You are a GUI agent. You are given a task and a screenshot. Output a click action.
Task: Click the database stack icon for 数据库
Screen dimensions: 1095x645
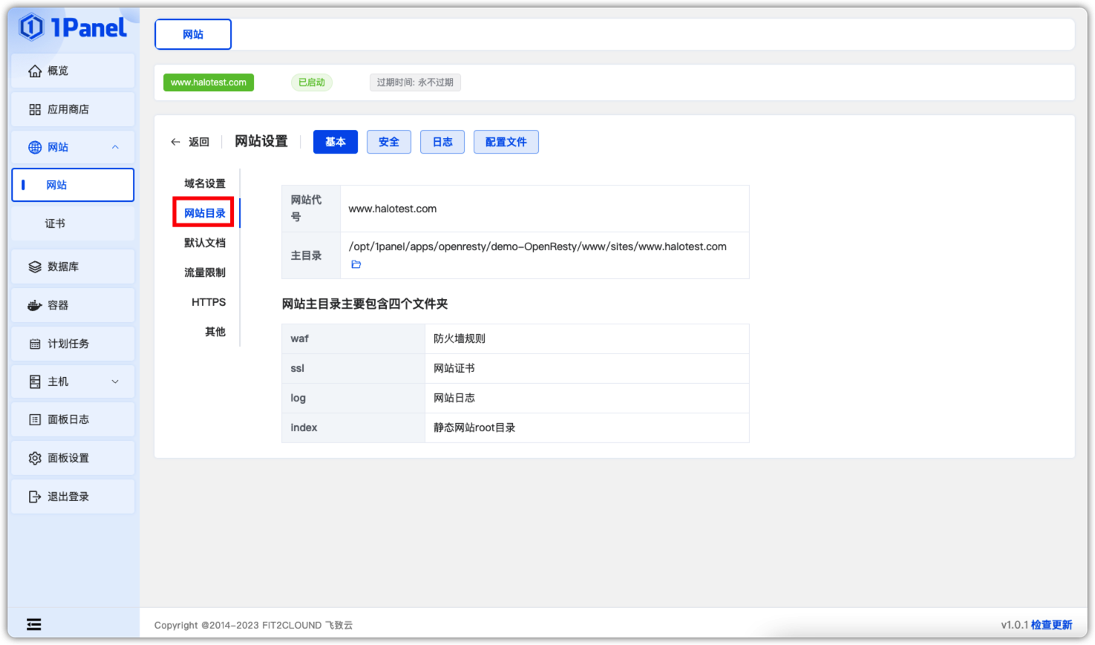(x=35, y=267)
